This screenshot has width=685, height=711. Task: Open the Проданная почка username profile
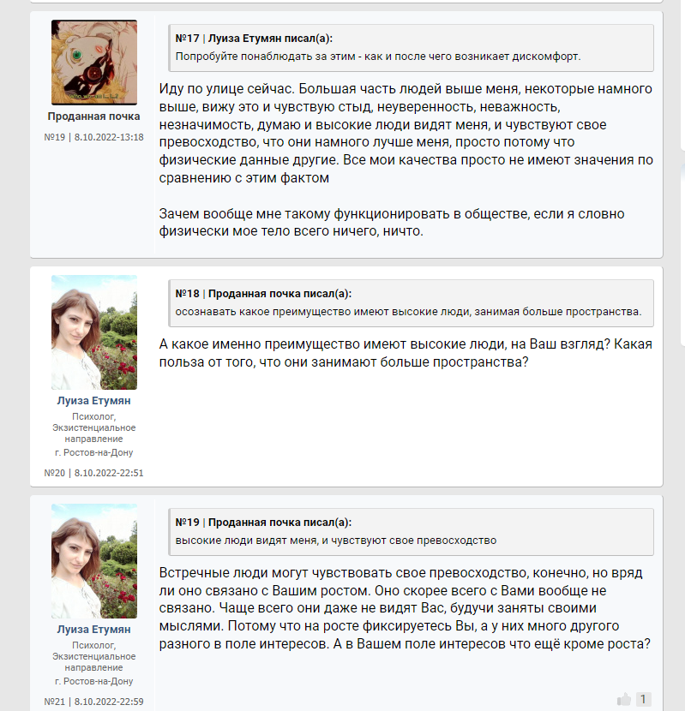[94, 117]
